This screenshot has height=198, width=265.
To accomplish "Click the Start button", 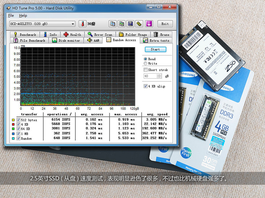I will [x=156, y=49].
